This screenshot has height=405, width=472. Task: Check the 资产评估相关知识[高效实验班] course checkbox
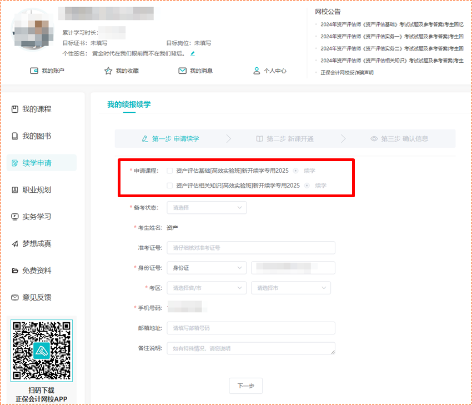point(169,186)
